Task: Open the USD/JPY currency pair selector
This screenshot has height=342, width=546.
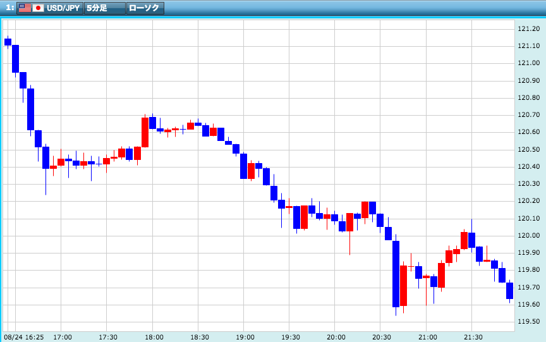Action: [x=50, y=8]
